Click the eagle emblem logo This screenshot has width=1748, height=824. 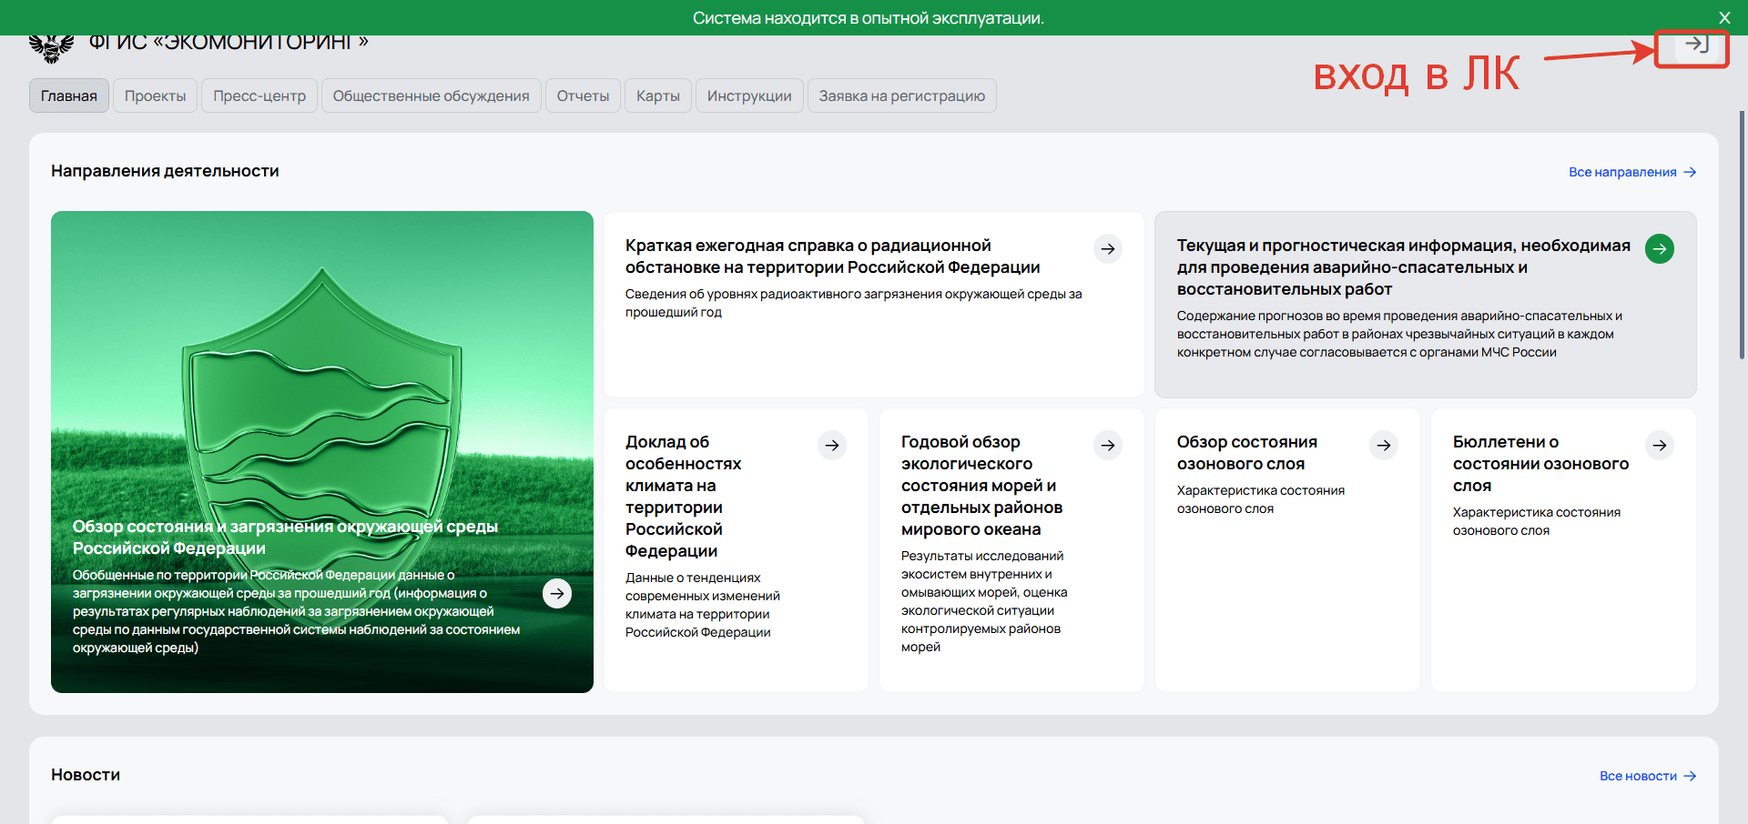[51, 47]
